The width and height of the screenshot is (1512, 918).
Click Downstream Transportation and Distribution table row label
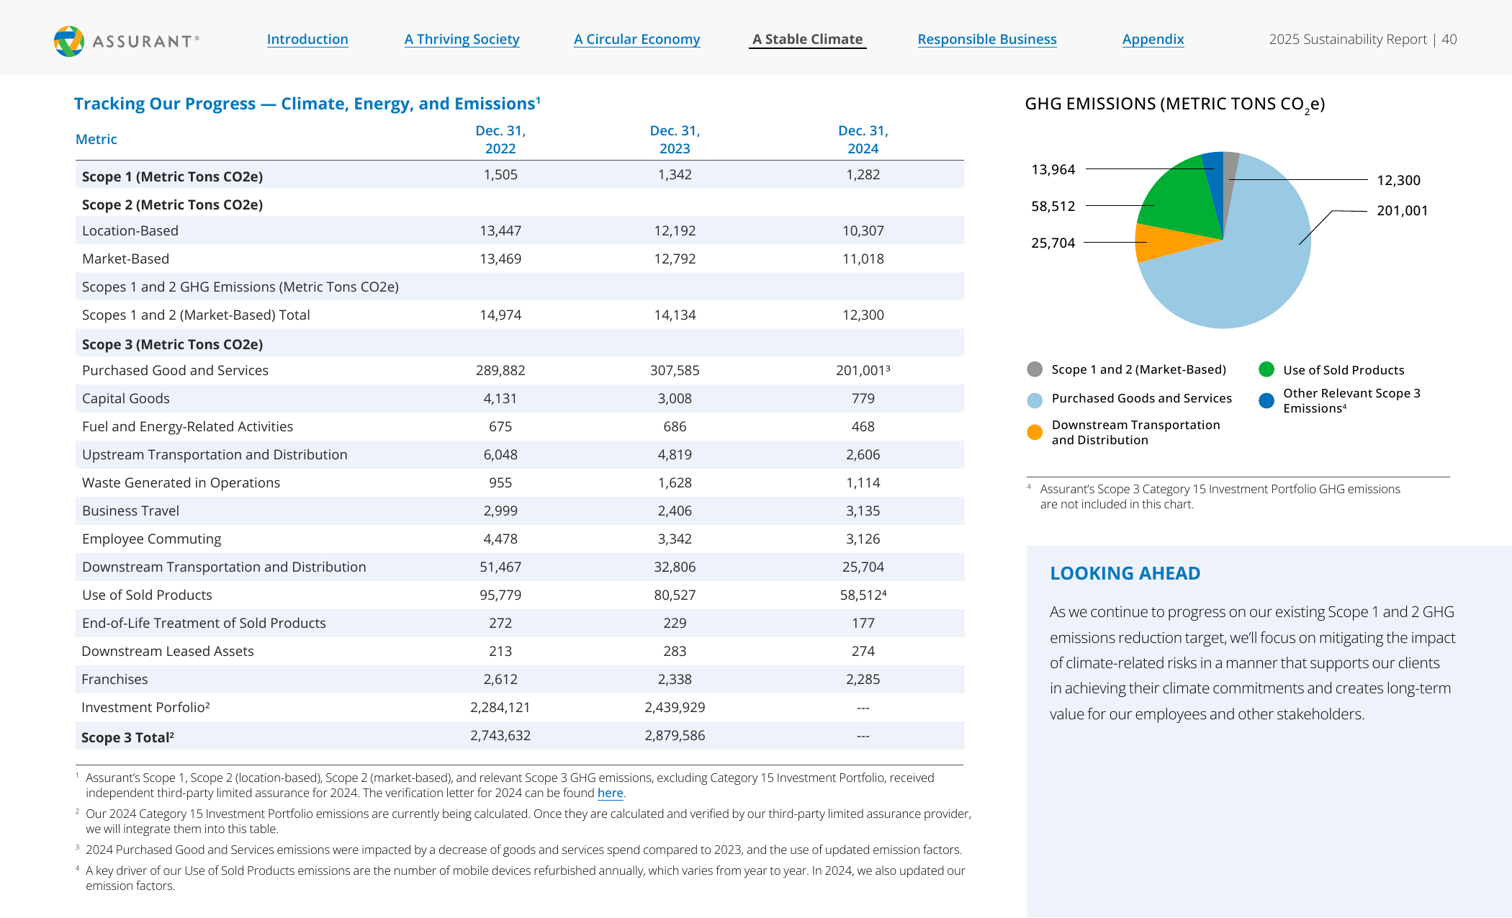tap(224, 567)
